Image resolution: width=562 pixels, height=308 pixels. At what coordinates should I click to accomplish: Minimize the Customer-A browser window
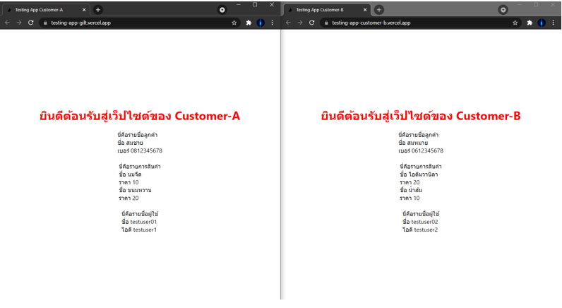coord(239,5)
